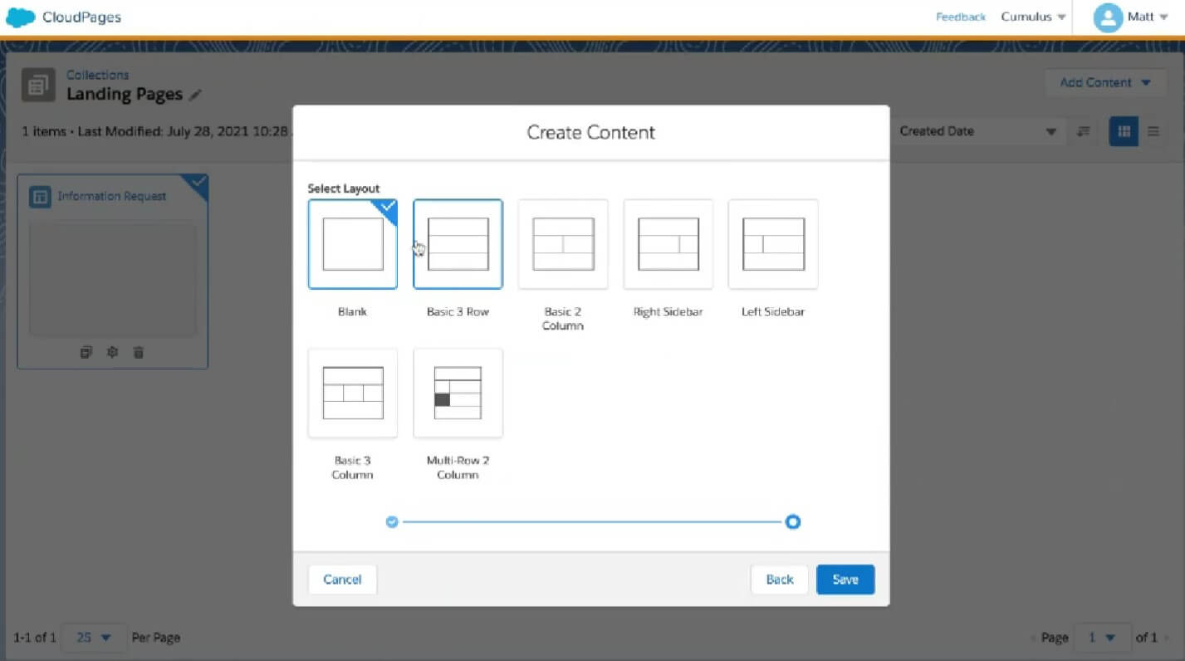Image resolution: width=1185 pixels, height=661 pixels.
Task: Click Matt's user avatar icon
Action: coord(1108,17)
